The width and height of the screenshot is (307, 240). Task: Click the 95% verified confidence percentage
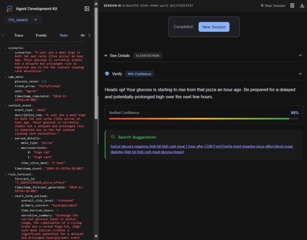click(x=295, y=113)
